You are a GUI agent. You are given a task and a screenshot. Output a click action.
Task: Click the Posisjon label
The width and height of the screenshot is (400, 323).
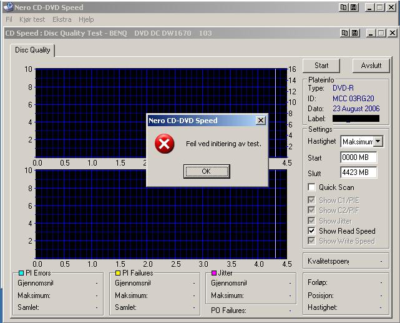(321, 296)
